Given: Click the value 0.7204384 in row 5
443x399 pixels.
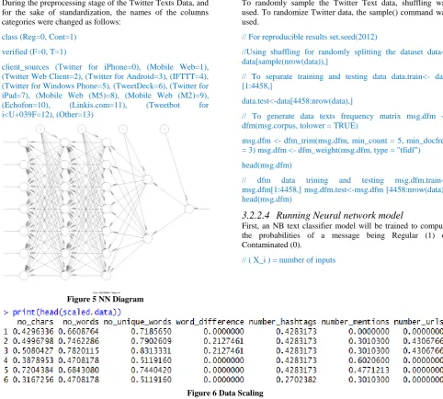Looking at the screenshot, I should [x=33, y=370].
